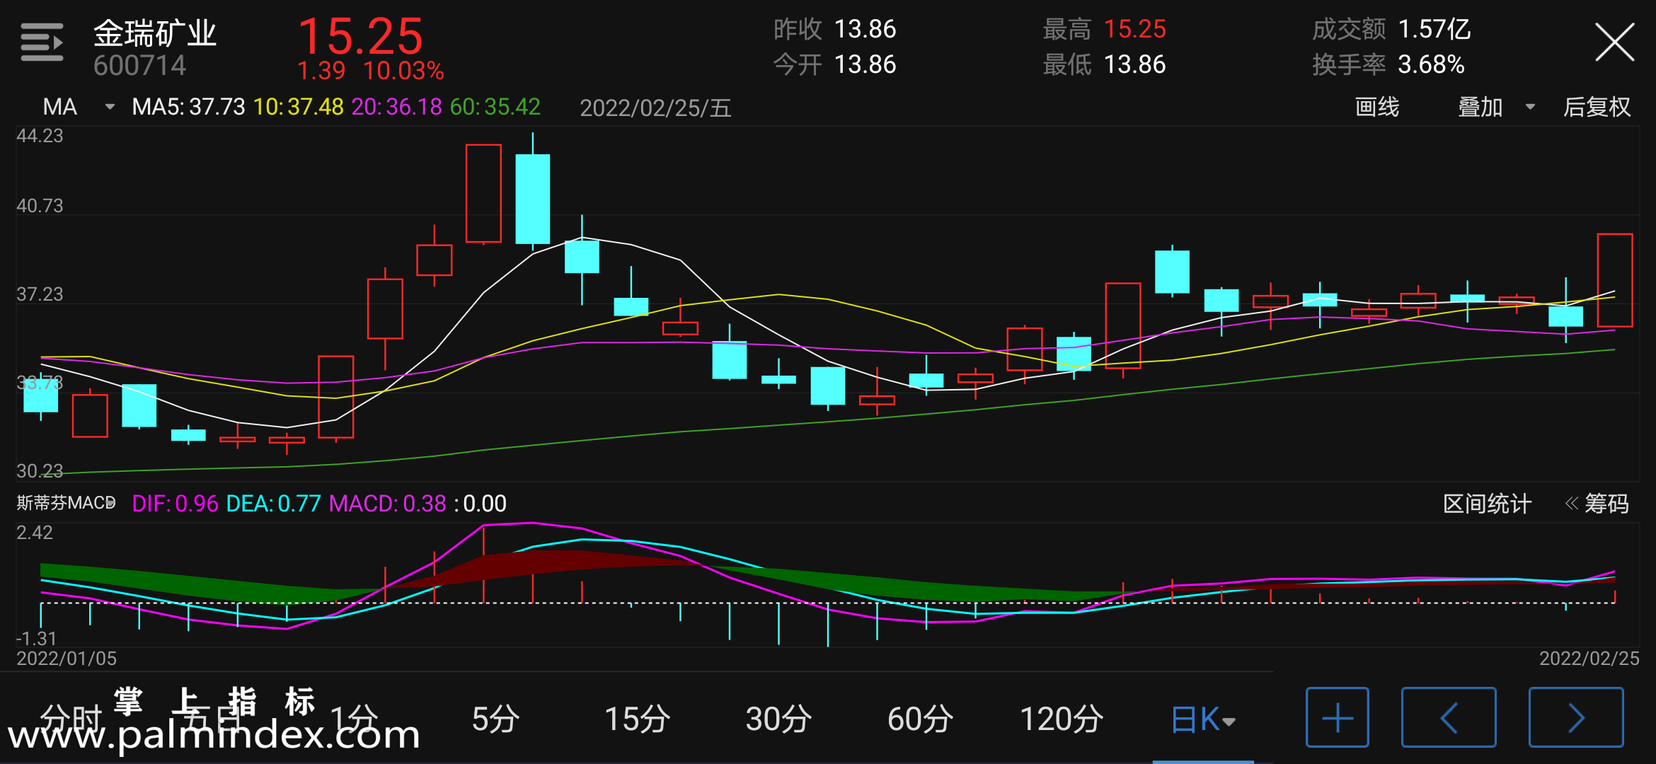
Task: Open the 日K period dropdown
Action: [1203, 719]
